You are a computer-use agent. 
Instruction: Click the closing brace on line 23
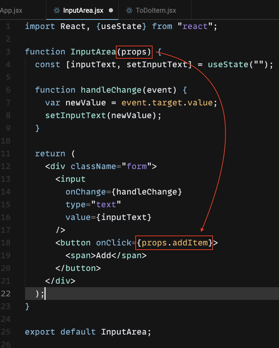(x=27, y=307)
